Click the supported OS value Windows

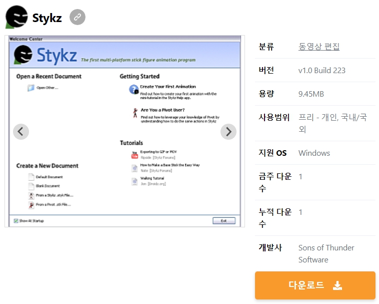pyautogui.click(x=314, y=153)
